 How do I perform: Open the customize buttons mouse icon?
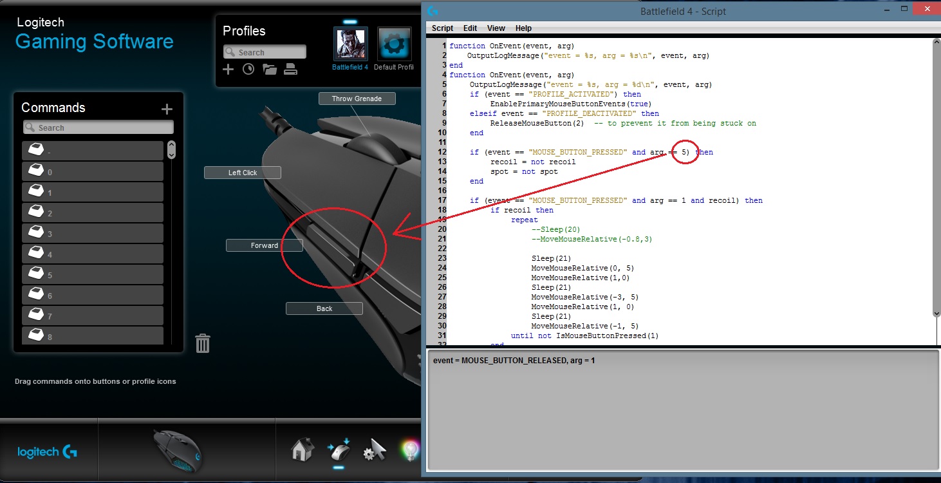pyautogui.click(x=338, y=449)
